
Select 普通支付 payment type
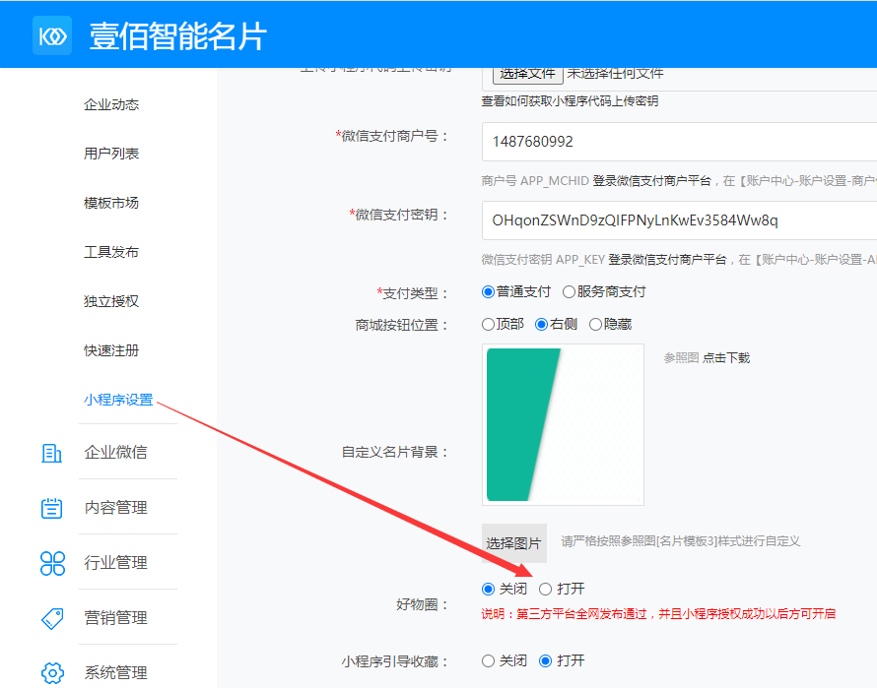489,291
